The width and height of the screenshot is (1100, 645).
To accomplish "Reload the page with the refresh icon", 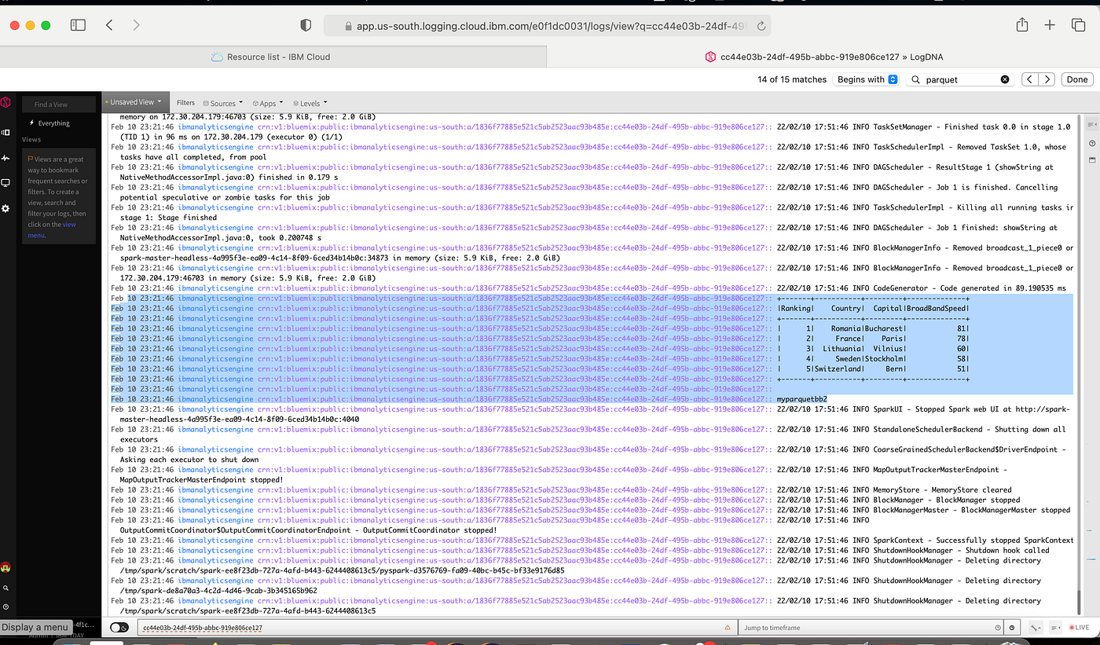I will 761,26.
